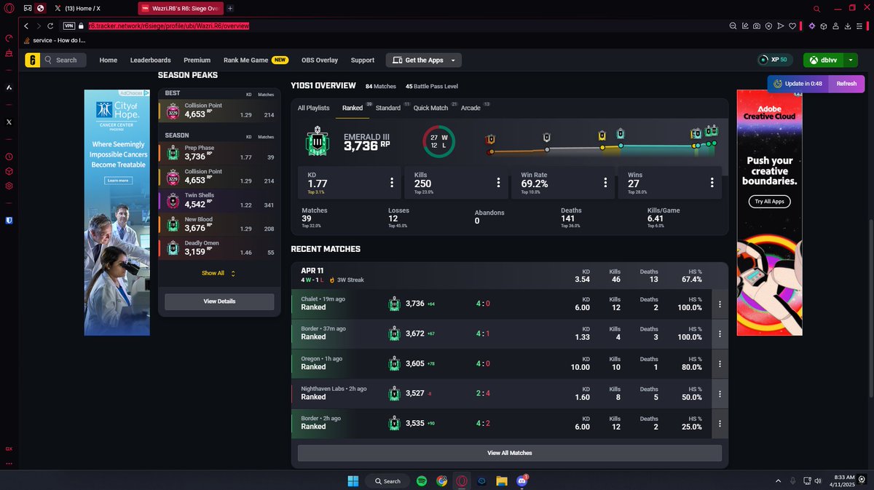Click the Support nav link
This screenshot has height=490, width=874.
pyautogui.click(x=363, y=60)
